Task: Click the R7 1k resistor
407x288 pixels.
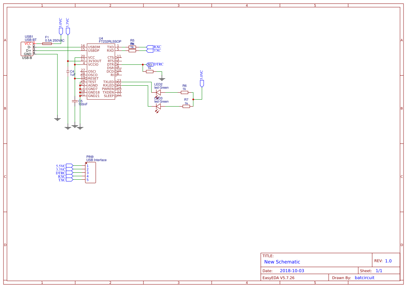Action: click(x=186, y=106)
